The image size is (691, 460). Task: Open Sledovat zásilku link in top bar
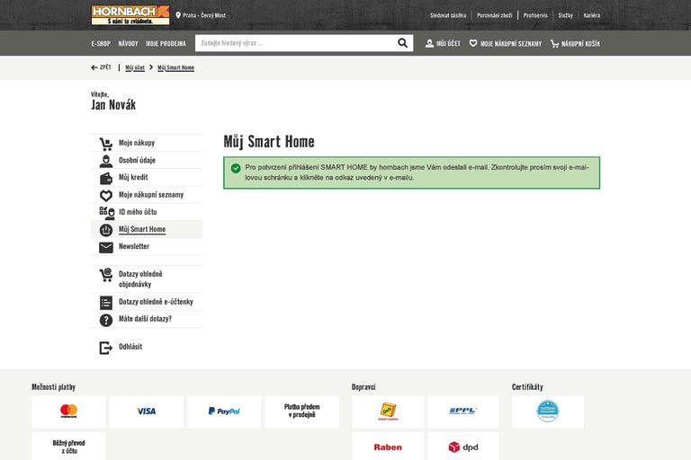(x=448, y=15)
